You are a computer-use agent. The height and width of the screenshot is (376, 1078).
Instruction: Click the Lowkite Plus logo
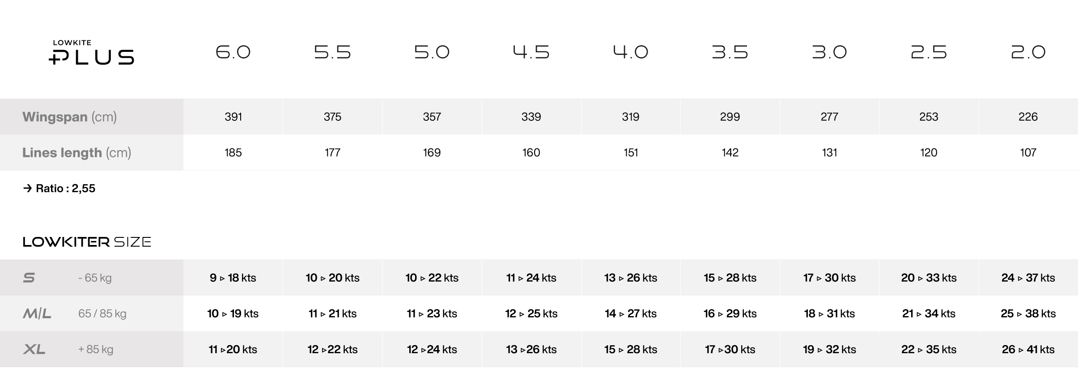point(91,53)
